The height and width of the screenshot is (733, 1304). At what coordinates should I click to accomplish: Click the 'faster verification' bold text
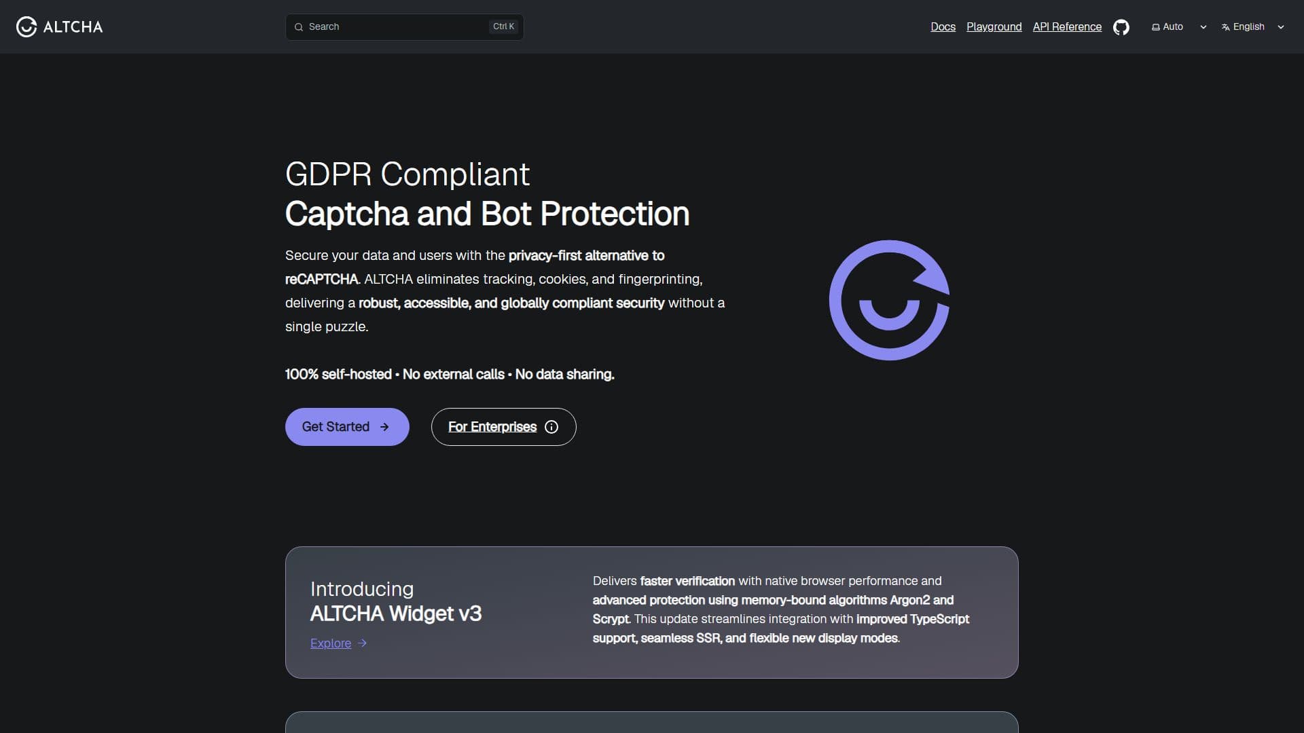(687, 581)
